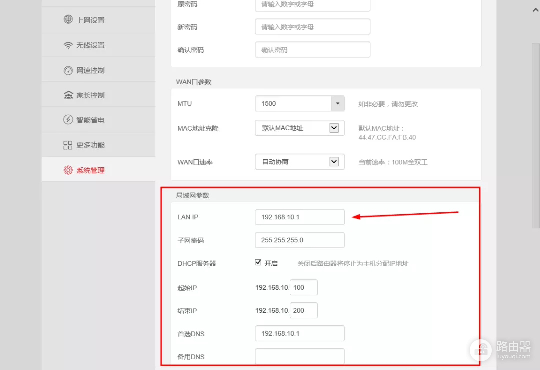Image resolution: width=540 pixels, height=370 pixels.
Task: Click the 新密码 password input field
Action: 312,26
